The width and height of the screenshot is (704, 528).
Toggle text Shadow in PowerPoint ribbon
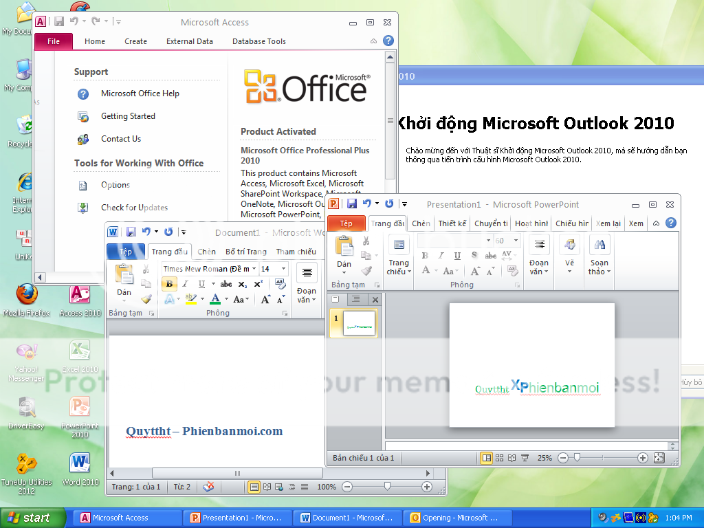(474, 256)
